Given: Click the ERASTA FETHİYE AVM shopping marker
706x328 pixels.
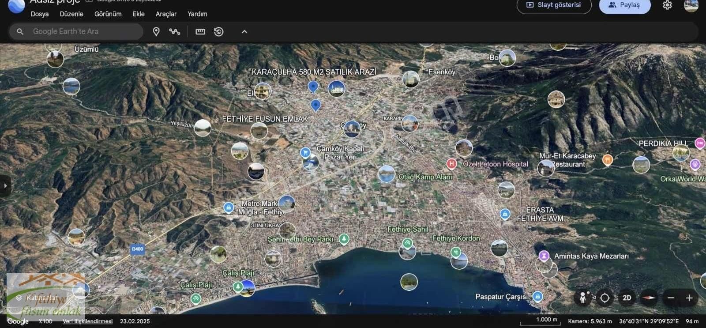Looking at the screenshot, I should (505, 214).
